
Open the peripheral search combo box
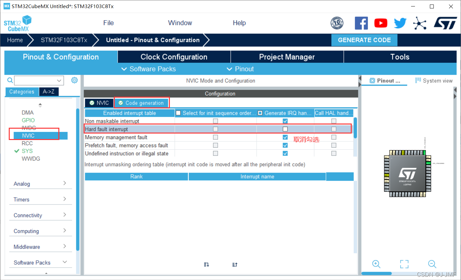coord(39,80)
